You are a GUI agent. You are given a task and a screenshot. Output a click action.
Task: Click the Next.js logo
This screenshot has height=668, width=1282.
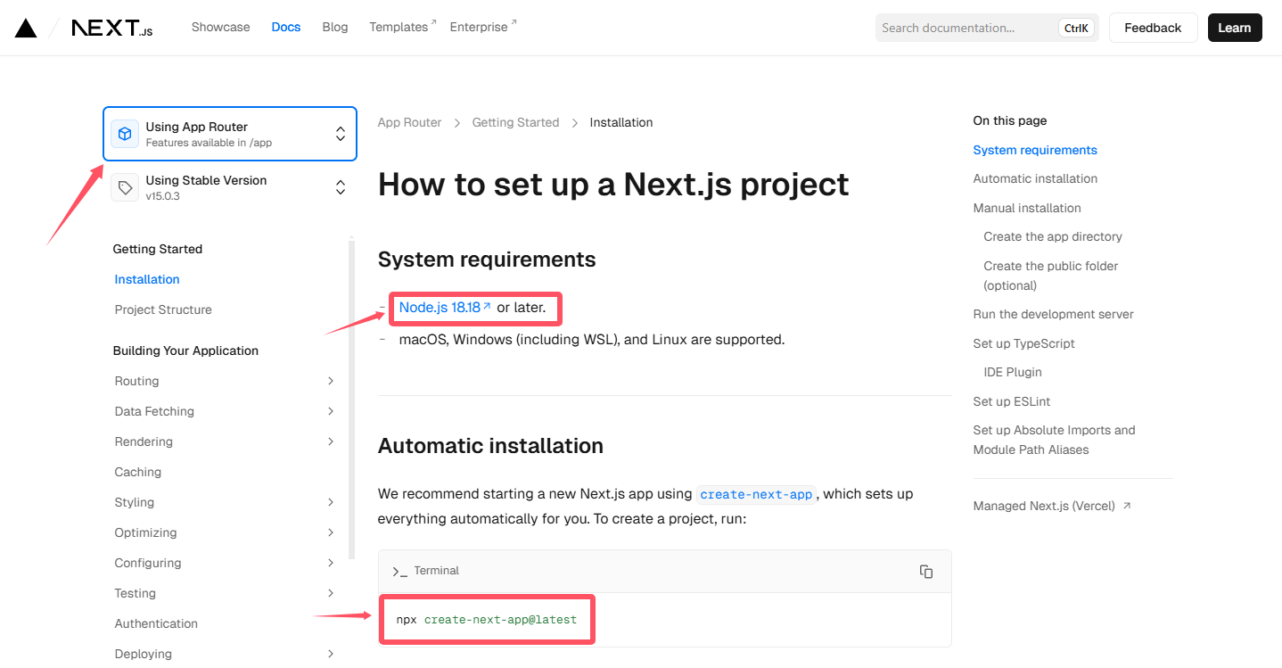[112, 28]
